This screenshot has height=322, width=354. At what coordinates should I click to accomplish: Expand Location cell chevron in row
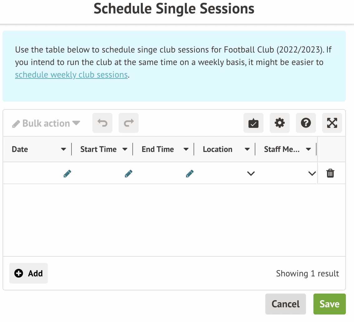coord(251,174)
